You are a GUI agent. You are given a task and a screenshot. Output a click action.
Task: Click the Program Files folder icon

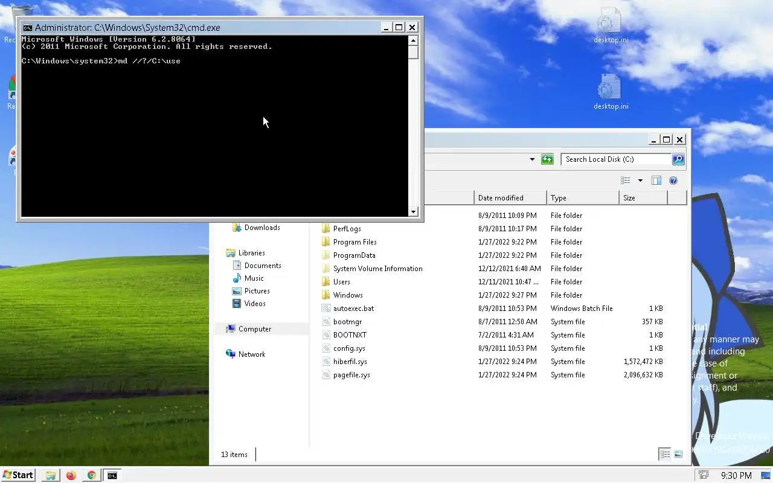pos(326,242)
